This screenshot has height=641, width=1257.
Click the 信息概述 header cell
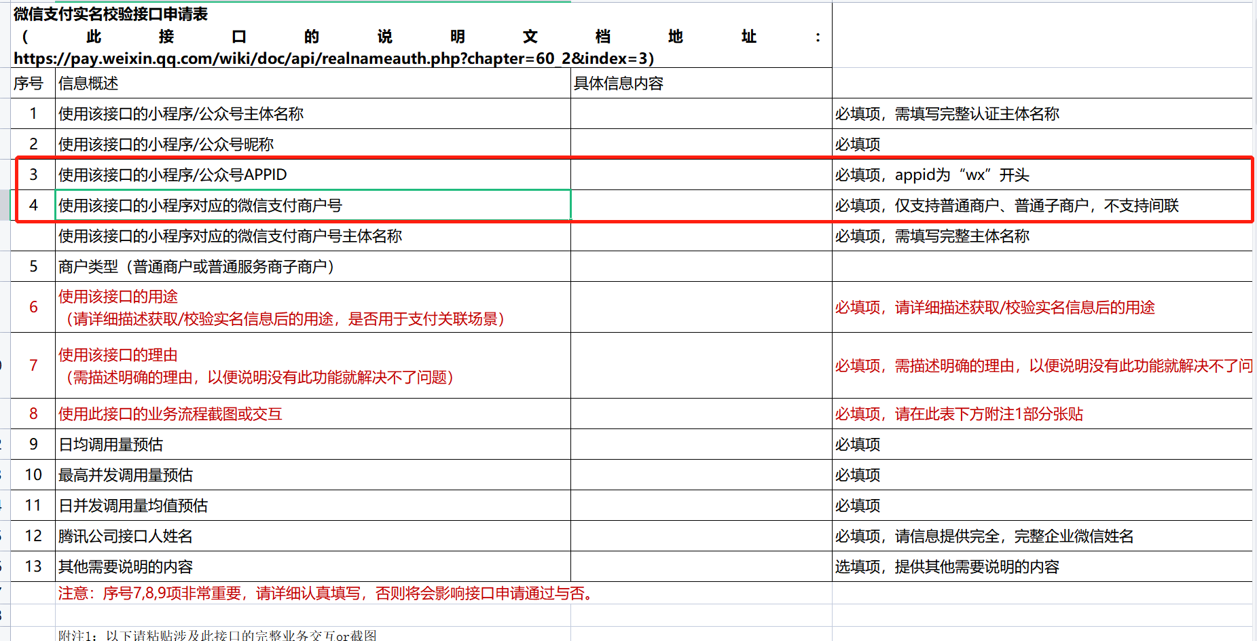click(x=312, y=84)
